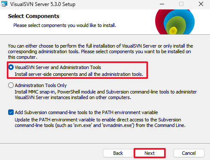This screenshot has height=160, width=210.
Task: Cancel the VisualSVN Server installation
Action: pos(189,153)
